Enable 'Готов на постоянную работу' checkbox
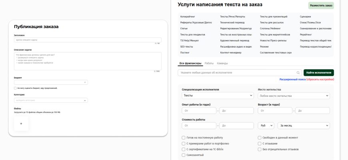Image resolution: width=348 pixels, height=160 pixels. click(x=183, y=138)
